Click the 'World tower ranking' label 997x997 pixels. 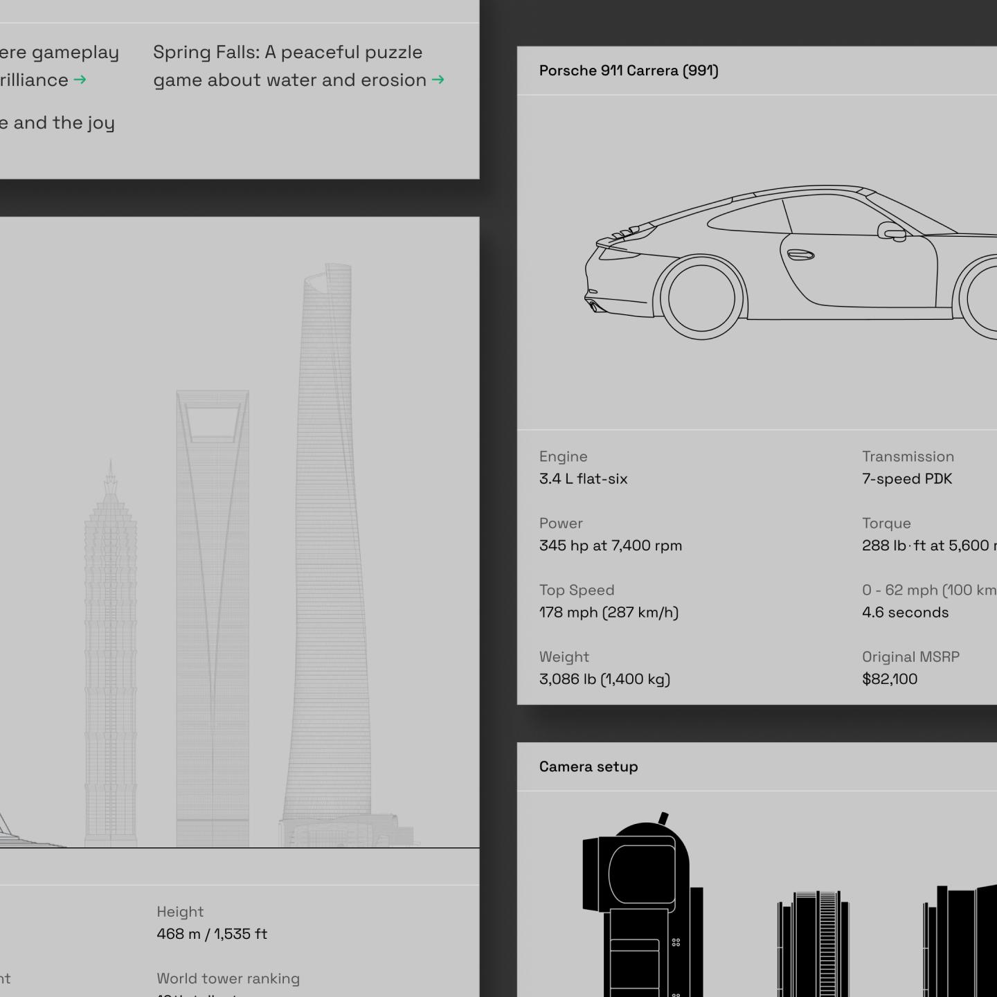pos(228,978)
